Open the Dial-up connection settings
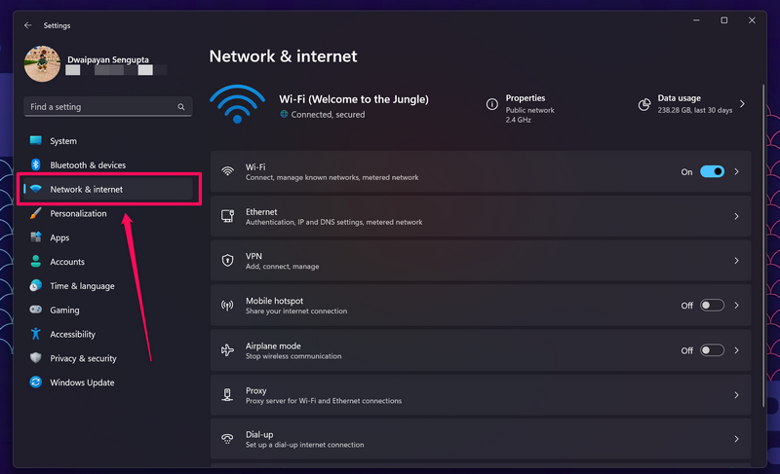Screen dimensions: 780x474 click(x=480, y=439)
